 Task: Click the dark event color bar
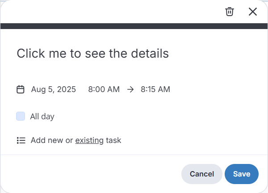point(134,26)
